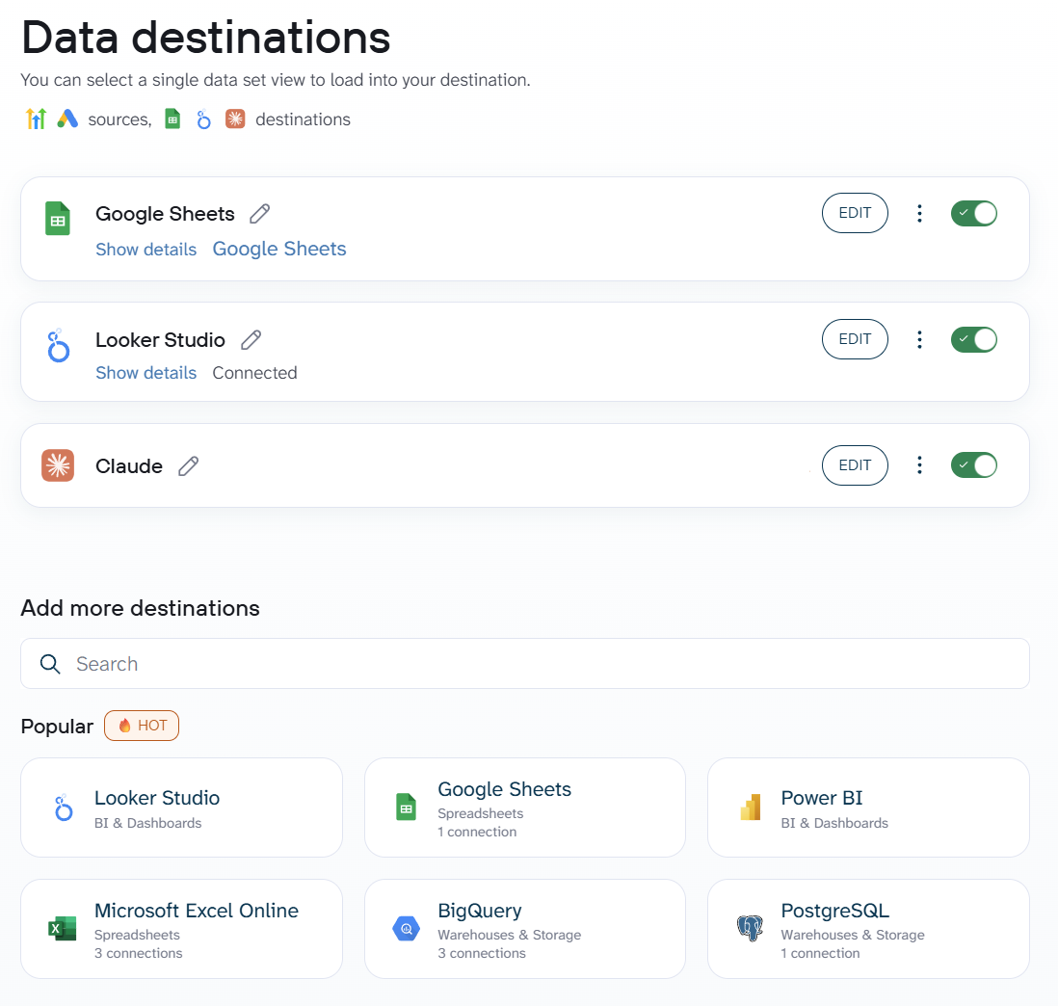Click the Claude icon in summary line
The image size is (1058, 1006).
(235, 119)
